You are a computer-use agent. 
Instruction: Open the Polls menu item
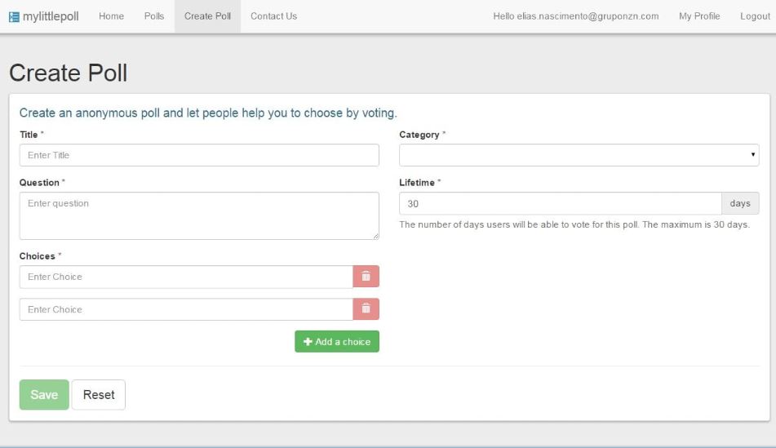coord(154,16)
